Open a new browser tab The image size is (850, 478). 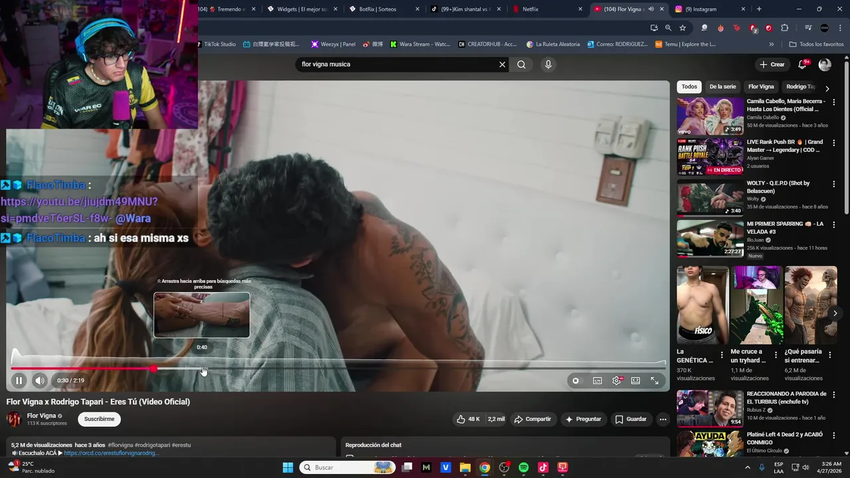(x=759, y=9)
